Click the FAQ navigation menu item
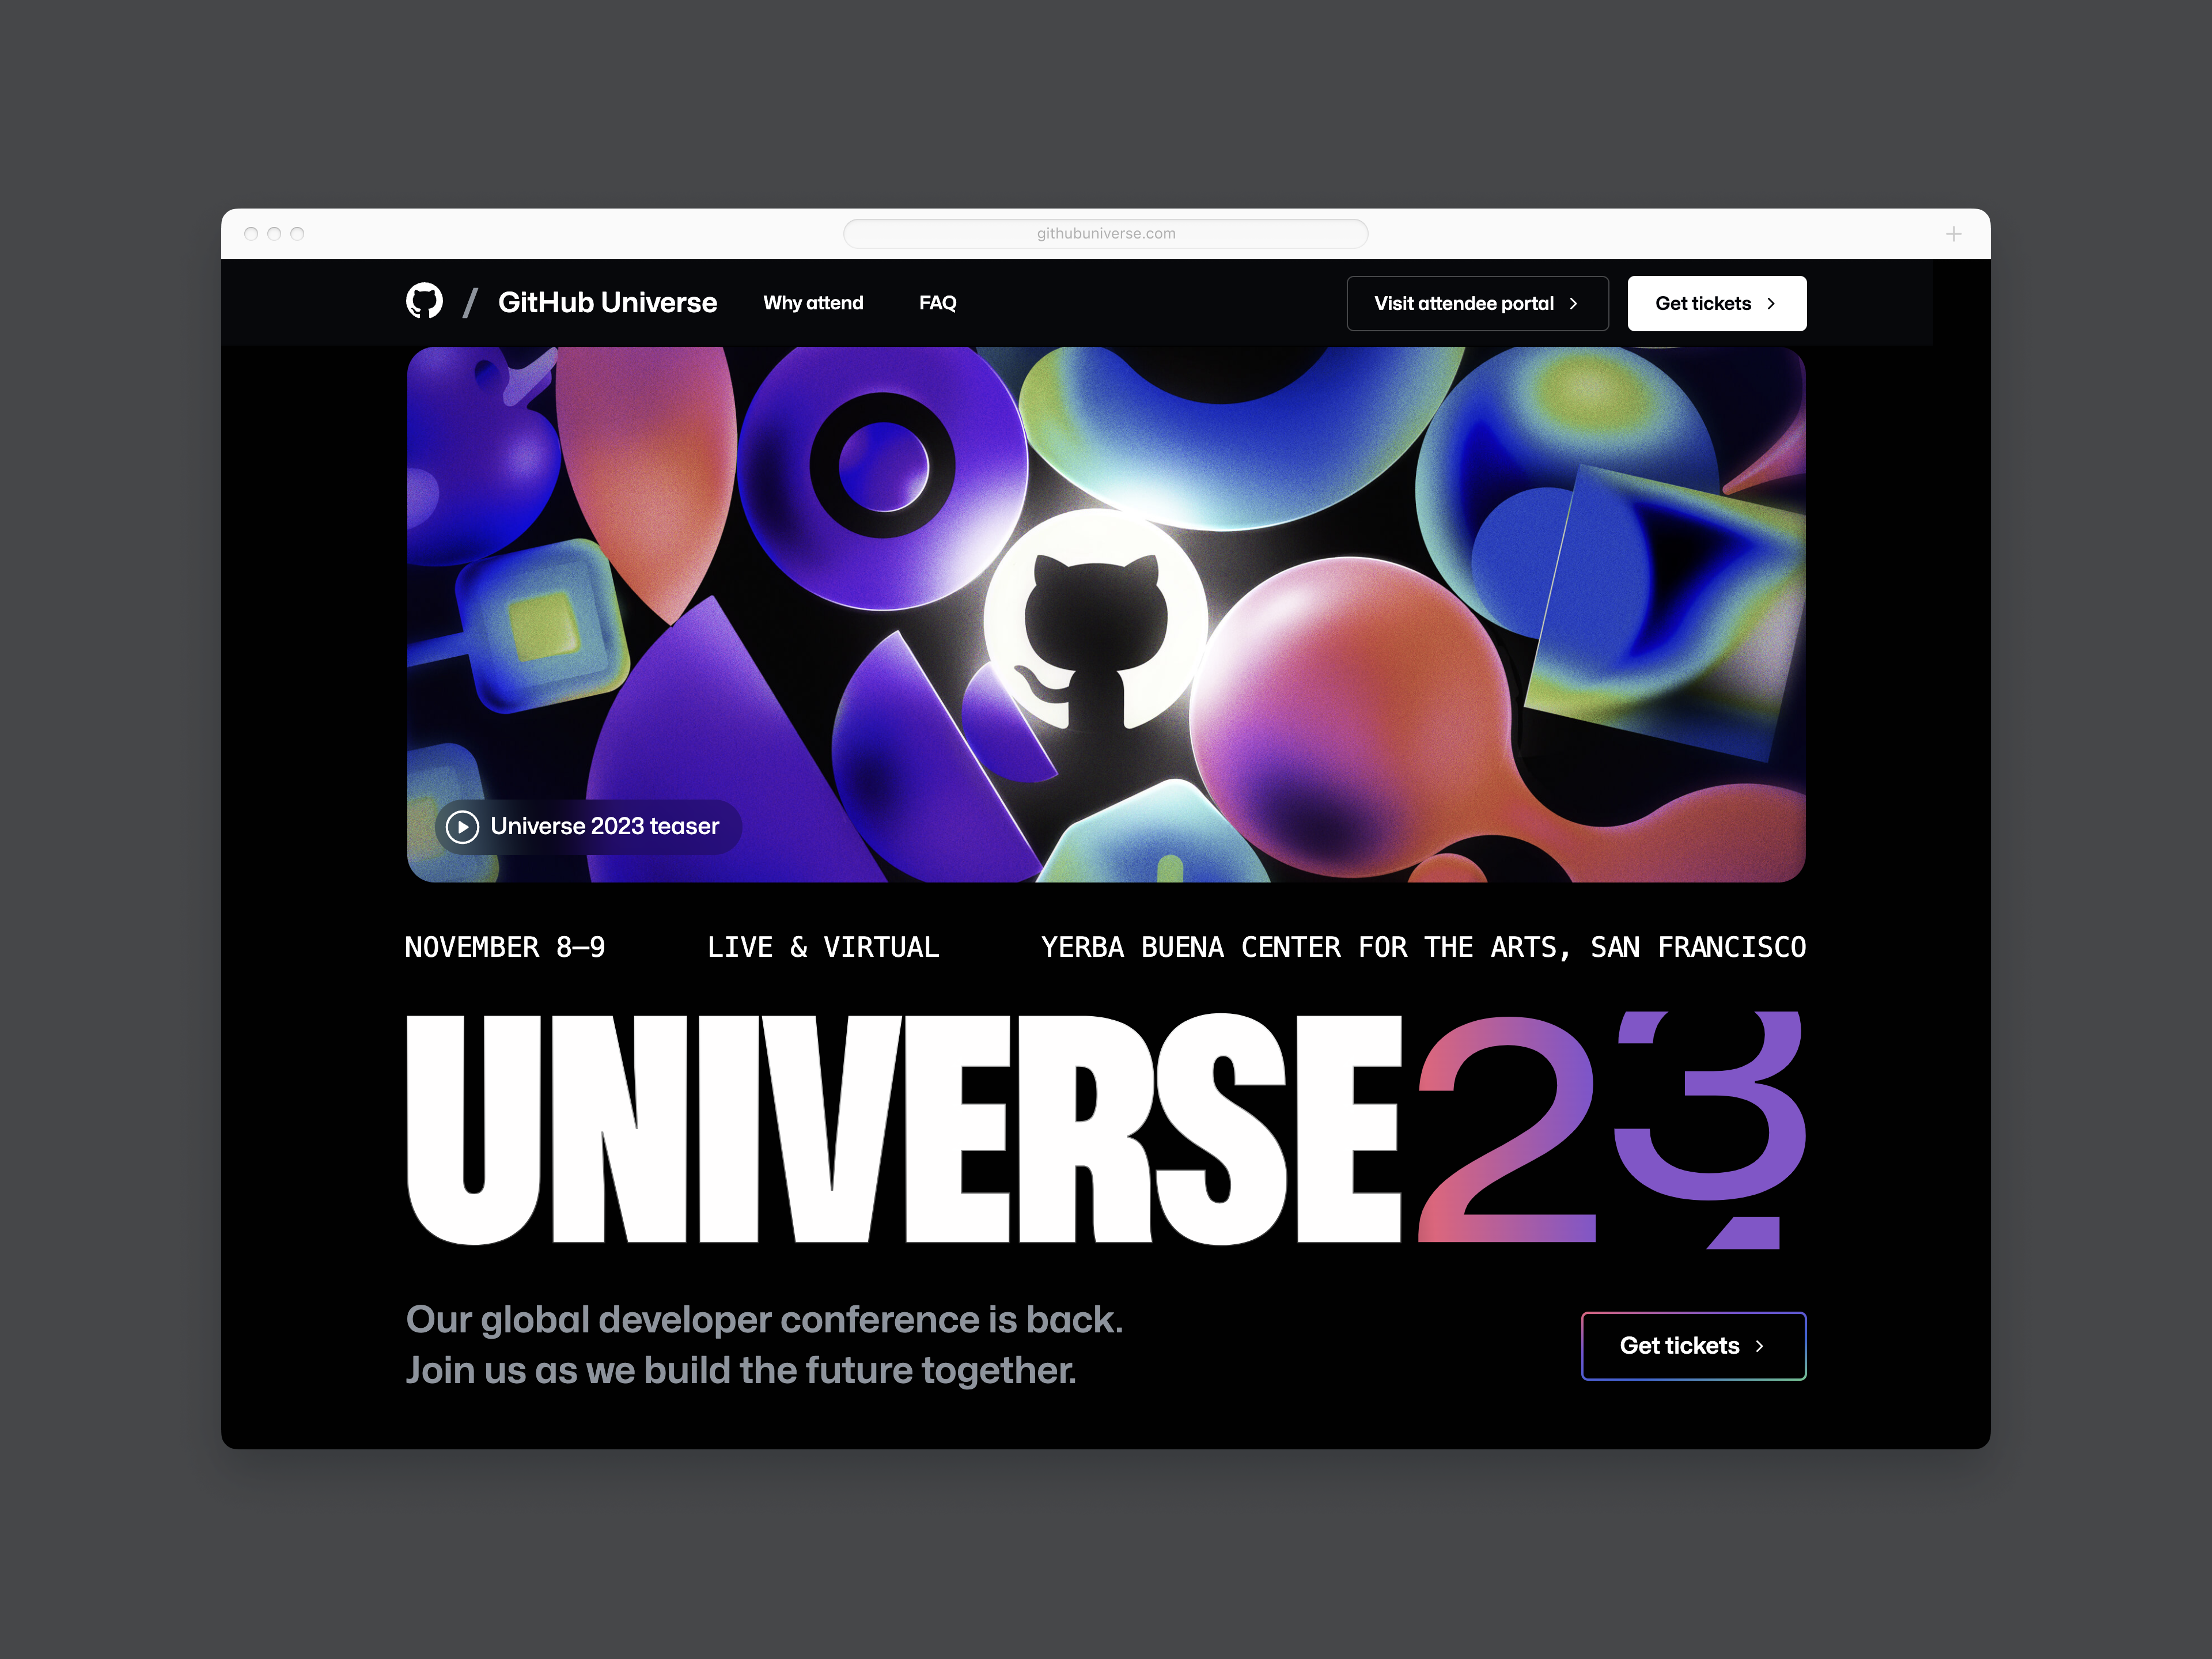The image size is (2212, 1659). (941, 303)
